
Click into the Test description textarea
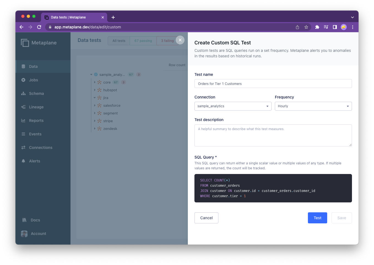tap(273, 135)
